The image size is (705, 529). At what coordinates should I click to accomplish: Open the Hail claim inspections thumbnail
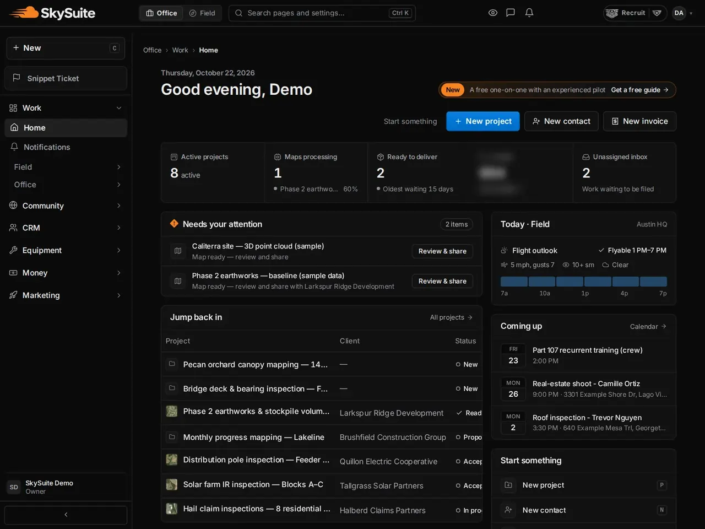(x=172, y=509)
